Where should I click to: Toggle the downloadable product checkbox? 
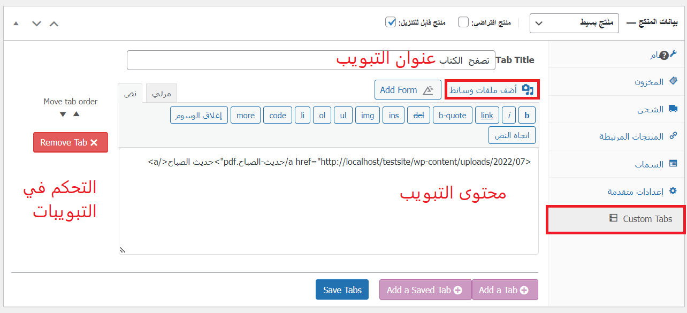tap(391, 22)
